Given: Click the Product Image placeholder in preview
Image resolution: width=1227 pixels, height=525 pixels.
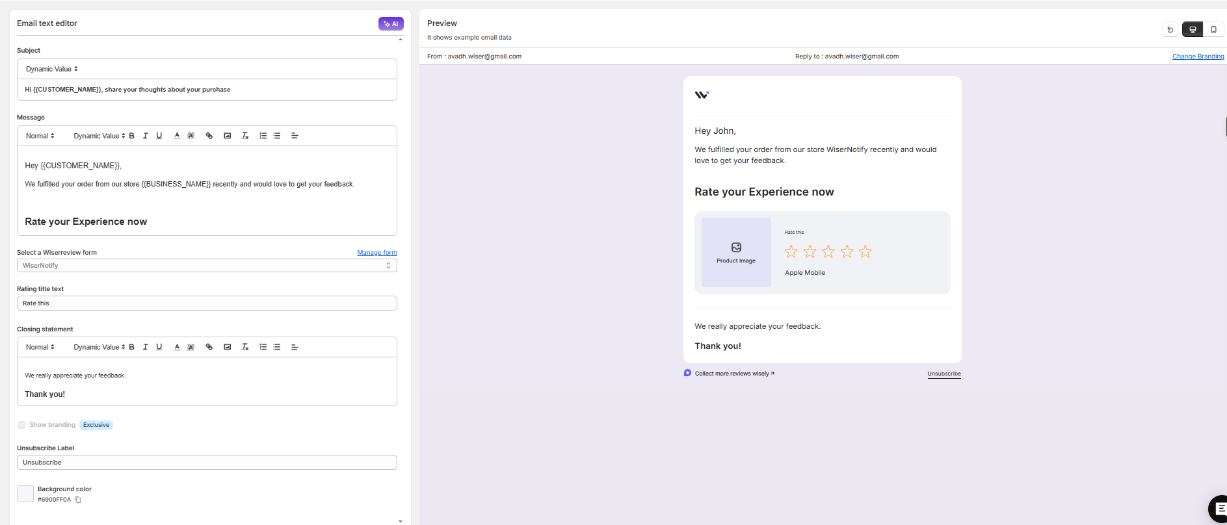Looking at the screenshot, I should click(x=736, y=252).
